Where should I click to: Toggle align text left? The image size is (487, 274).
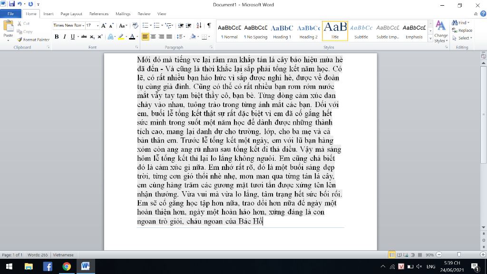point(145,37)
